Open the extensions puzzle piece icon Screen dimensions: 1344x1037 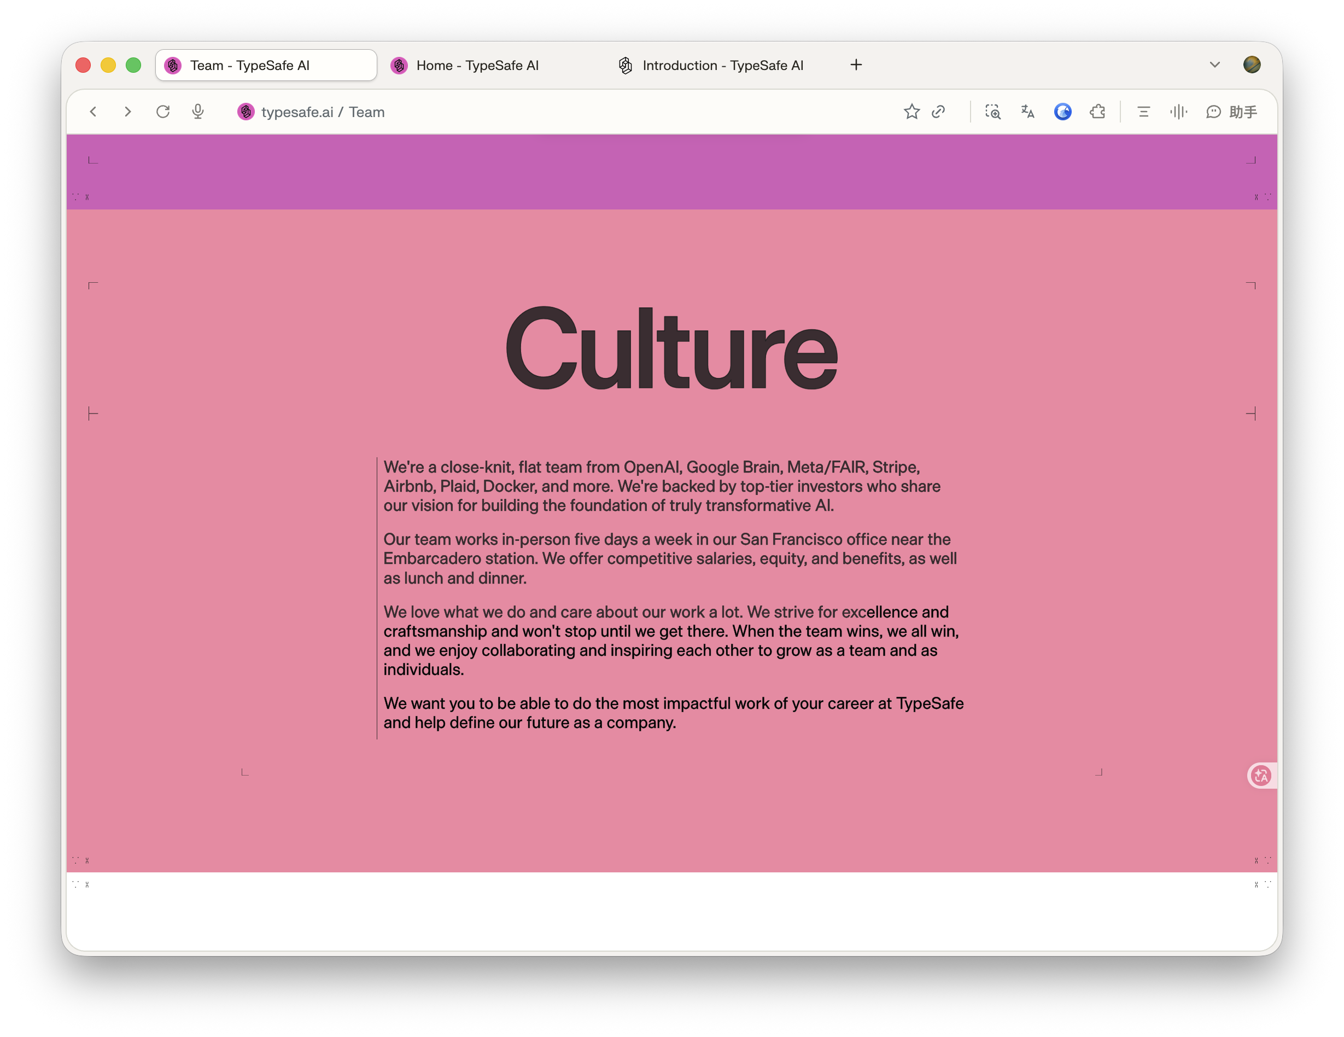coord(1098,112)
